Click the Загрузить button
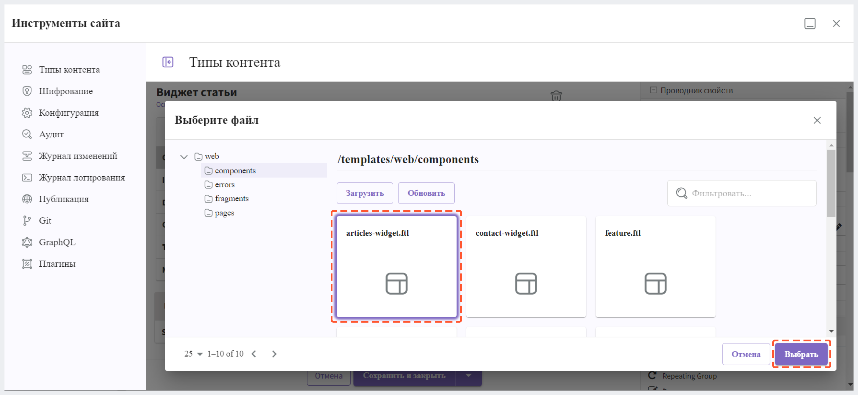 coord(365,193)
